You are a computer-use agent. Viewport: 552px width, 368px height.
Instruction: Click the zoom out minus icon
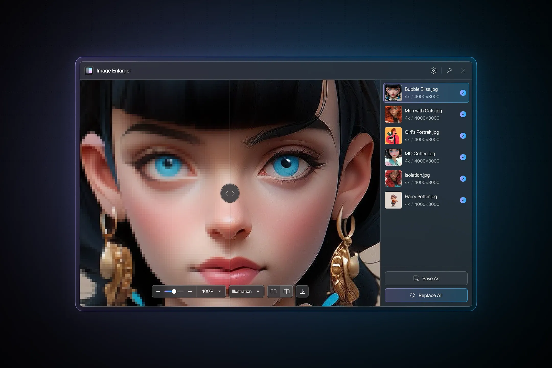pos(158,291)
